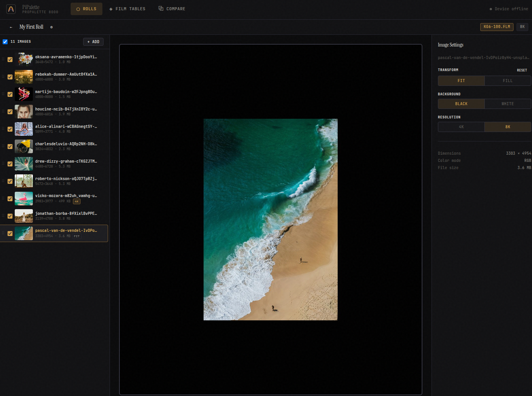Select the alice-alinari image thumbnail
The image size is (532, 396).
click(x=24, y=129)
